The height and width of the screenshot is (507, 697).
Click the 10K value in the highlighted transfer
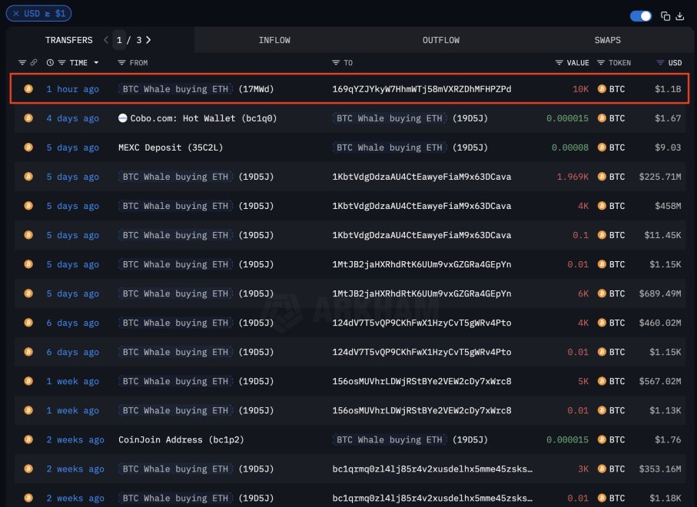(x=581, y=89)
